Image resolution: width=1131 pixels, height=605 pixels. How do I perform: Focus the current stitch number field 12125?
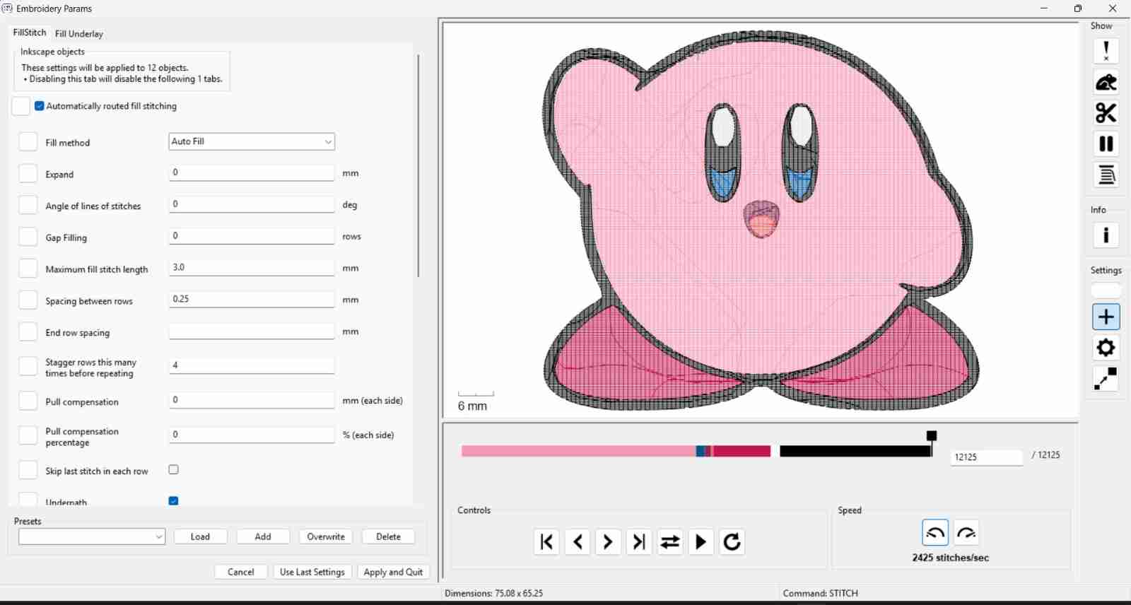coord(987,457)
